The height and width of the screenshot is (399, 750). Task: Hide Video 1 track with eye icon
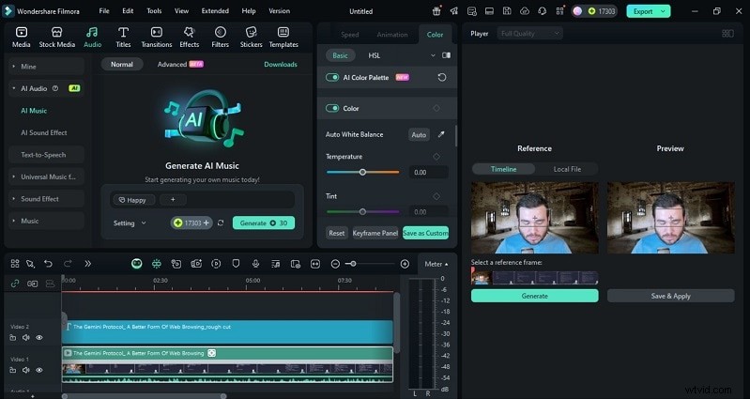(x=39, y=370)
